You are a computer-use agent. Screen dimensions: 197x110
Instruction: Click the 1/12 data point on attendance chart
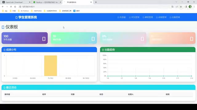pos(191,76)
